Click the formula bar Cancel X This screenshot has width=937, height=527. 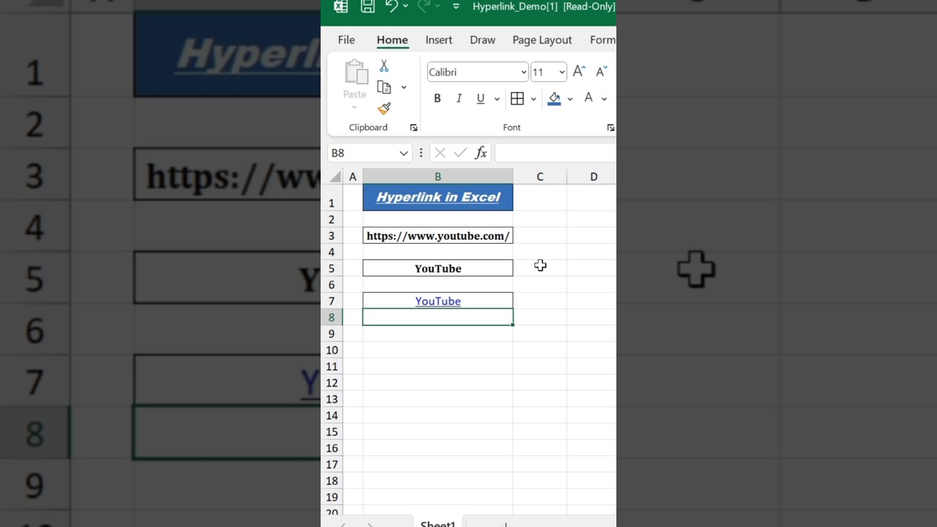pos(440,153)
